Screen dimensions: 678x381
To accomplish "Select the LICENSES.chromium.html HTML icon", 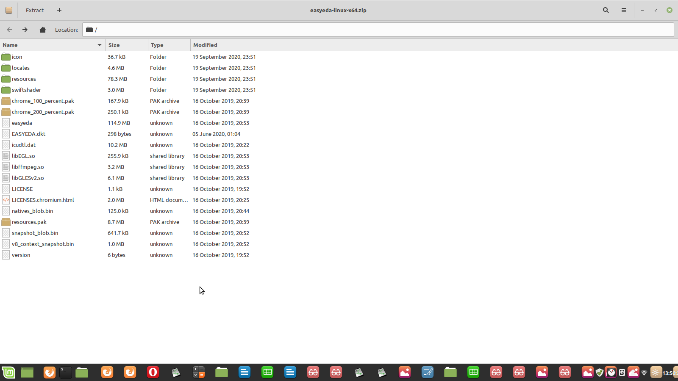I will click(x=6, y=200).
